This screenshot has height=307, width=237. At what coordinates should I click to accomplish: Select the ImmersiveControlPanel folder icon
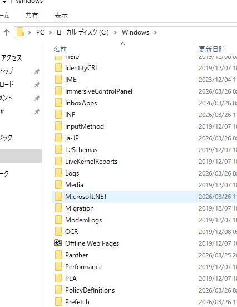58,91
